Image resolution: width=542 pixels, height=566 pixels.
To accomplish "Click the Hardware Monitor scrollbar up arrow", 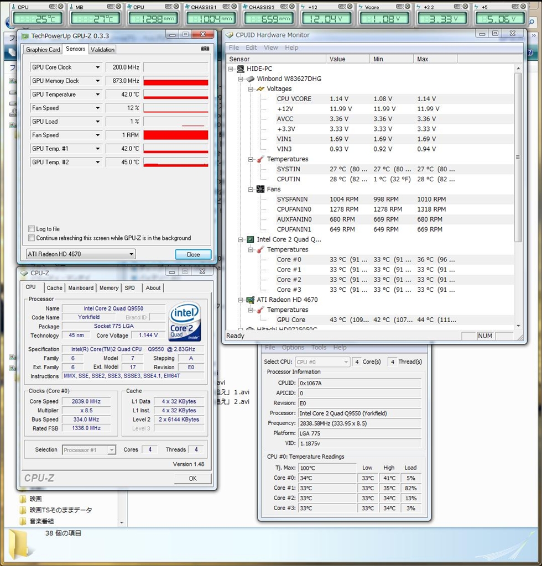I will pos(519,69).
